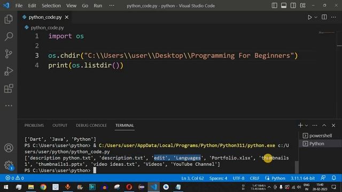The height and width of the screenshot is (192, 342).
Task: Show additional activity bar views ellipsis
Action: pyautogui.click(x=9, y=106)
